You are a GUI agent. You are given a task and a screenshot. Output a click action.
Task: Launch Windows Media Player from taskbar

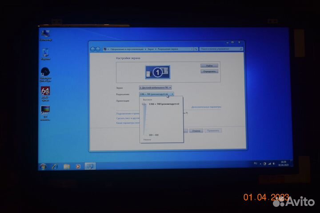click(x=78, y=166)
